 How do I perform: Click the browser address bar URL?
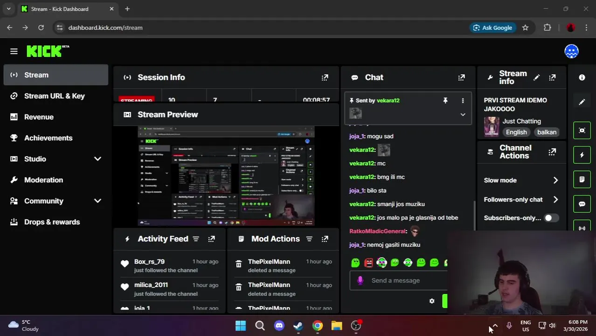click(105, 28)
